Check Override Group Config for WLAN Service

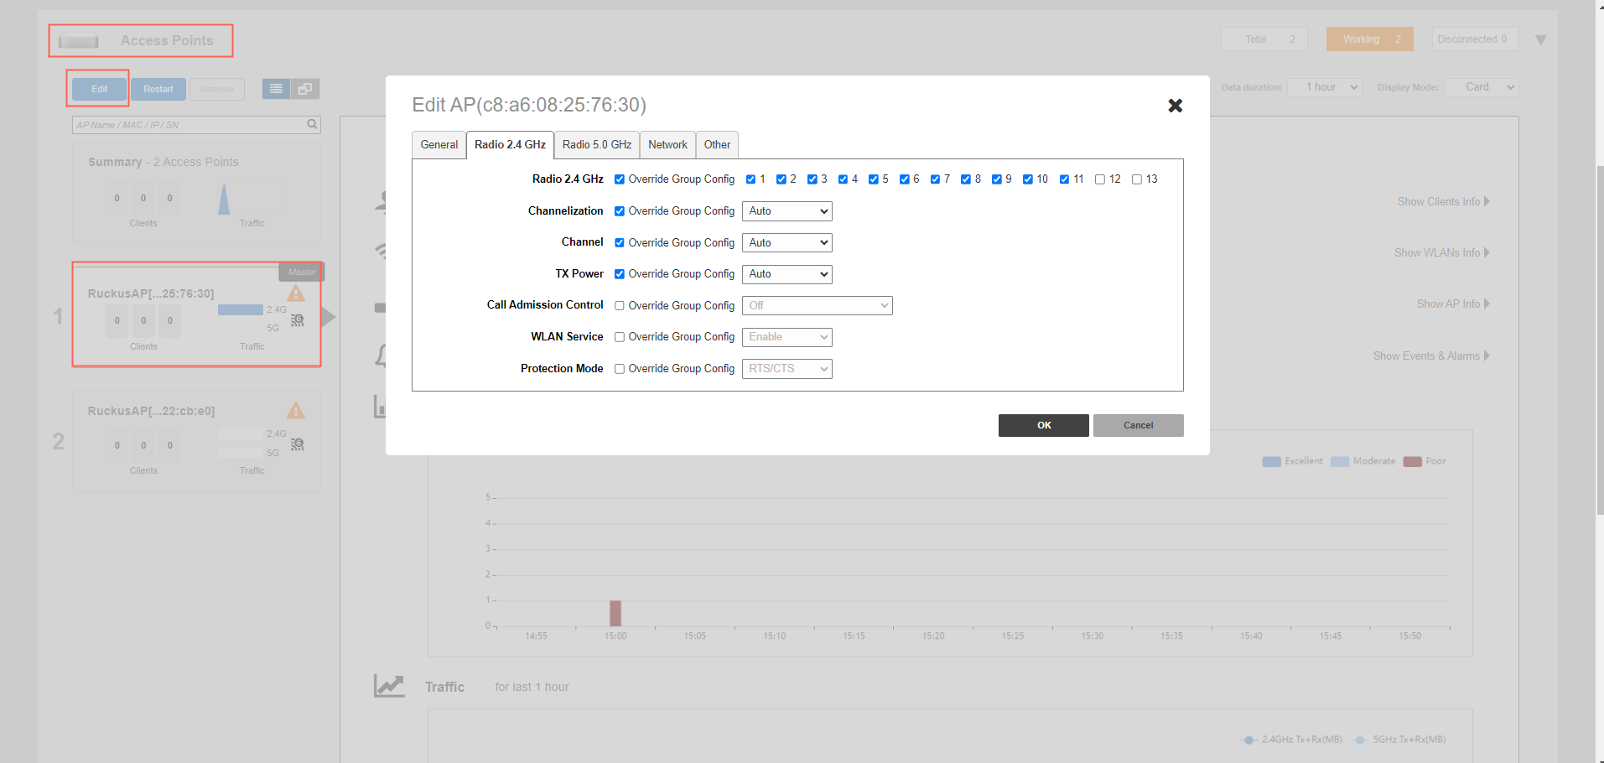pos(620,337)
